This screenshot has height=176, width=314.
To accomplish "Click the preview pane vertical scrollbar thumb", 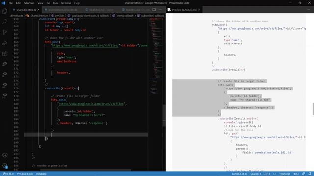I will (x=313, y=109).
